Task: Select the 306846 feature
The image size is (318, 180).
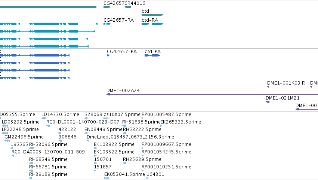Action: pyautogui.click(x=60, y=141)
